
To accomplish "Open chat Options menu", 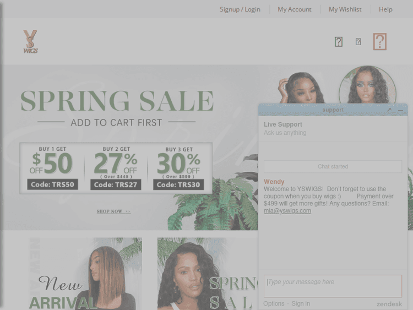I will pos(274,304).
